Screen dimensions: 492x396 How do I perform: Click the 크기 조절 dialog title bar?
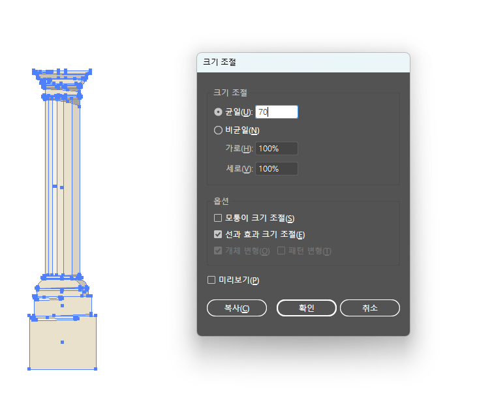(303, 63)
